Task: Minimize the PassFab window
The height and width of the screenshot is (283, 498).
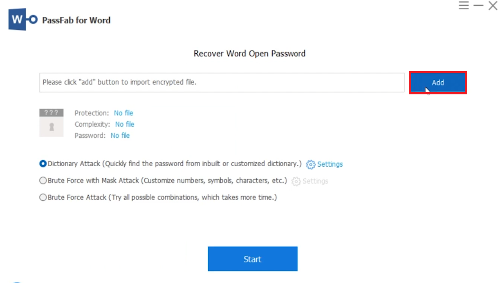Action: [478, 6]
